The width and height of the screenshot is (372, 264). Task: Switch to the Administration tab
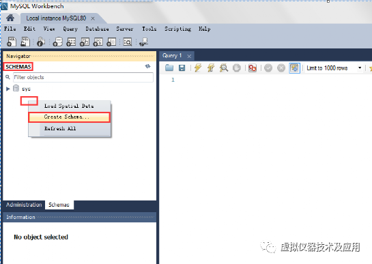tap(24, 205)
